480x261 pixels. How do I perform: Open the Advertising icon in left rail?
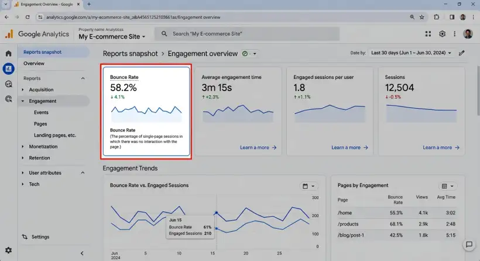(x=9, y=99)
